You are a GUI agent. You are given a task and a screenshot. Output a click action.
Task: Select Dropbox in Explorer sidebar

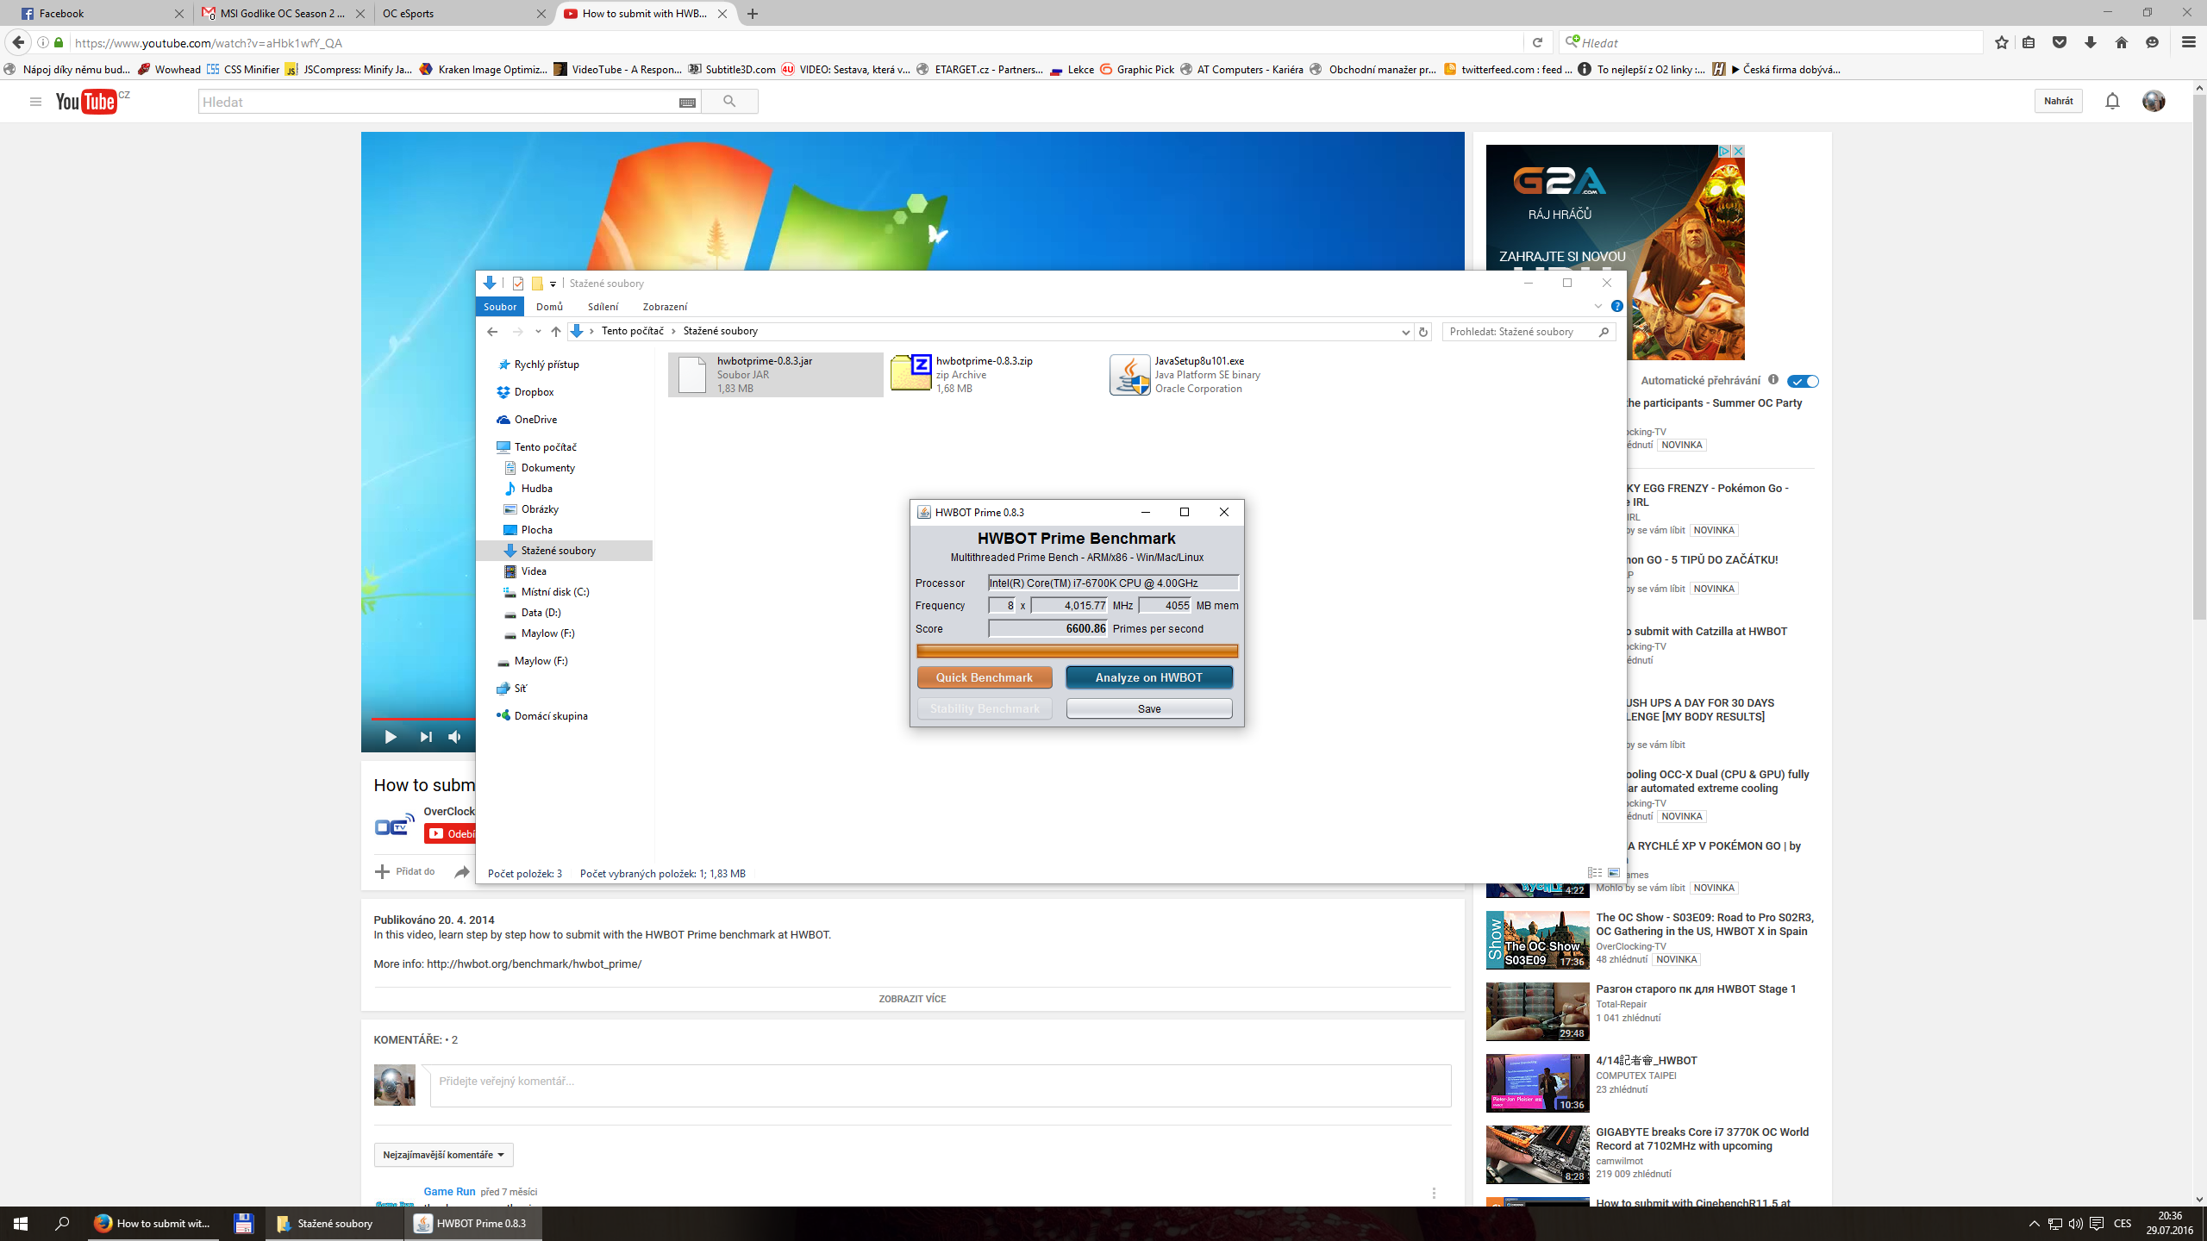tap(534, 392)
